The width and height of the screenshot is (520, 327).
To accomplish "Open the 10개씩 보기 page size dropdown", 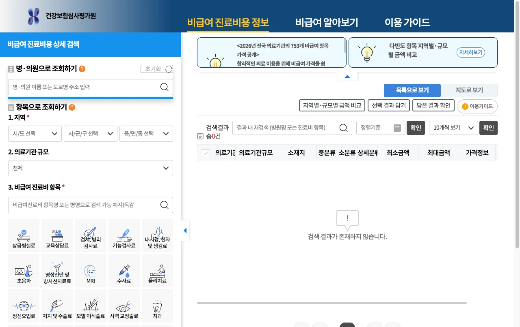I will pyautogui.click(x=453, y=128).
